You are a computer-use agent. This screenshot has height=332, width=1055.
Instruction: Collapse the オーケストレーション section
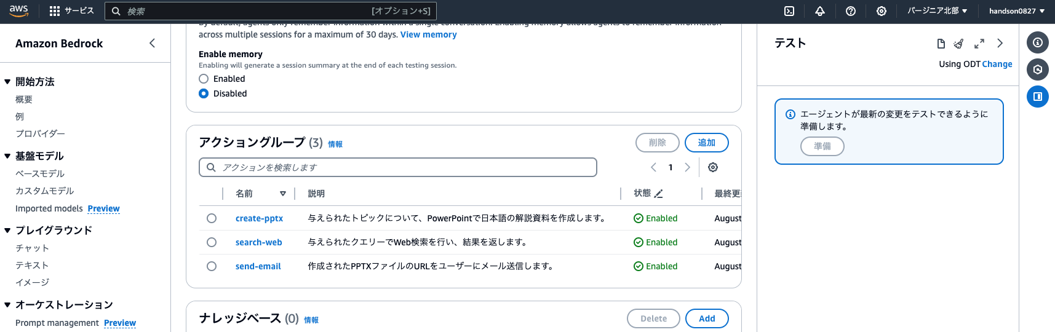7,305
